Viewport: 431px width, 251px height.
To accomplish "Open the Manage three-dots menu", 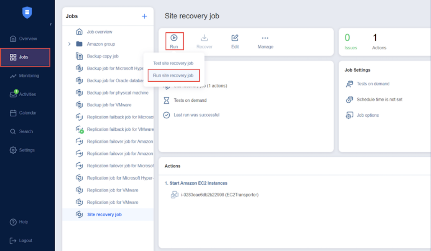I will point(265,38).
